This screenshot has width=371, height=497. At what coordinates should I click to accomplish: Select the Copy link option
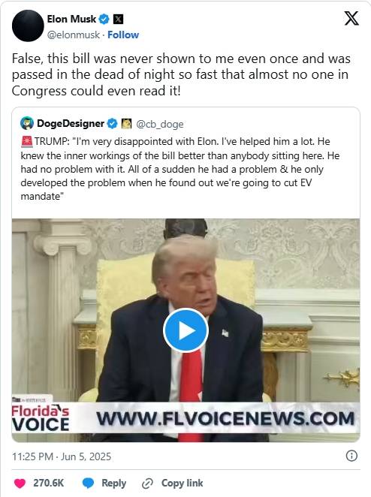pyautogui.click(x=182, y=483)
